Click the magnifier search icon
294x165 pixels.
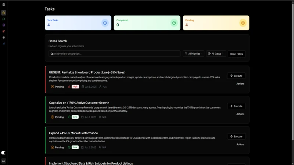52,54
